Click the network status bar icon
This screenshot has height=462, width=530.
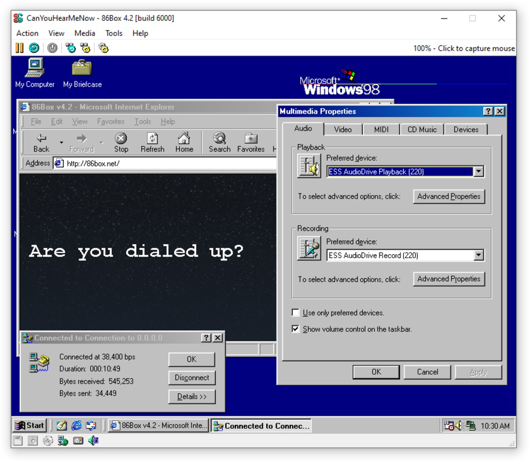tap(63, 441)
